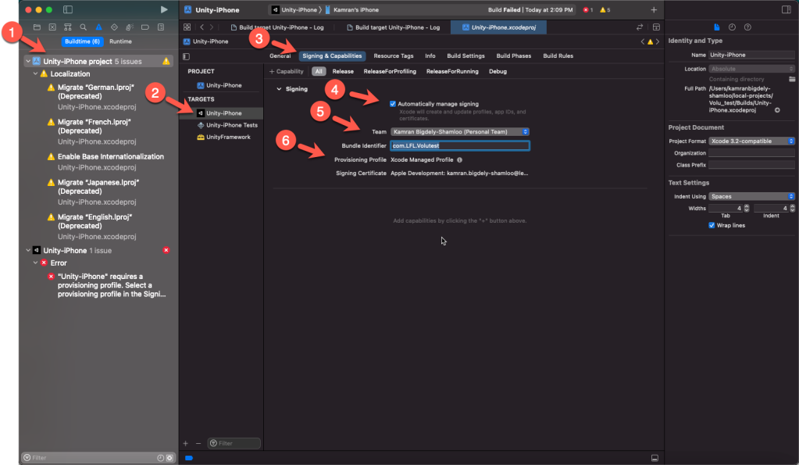This screenshot has width=799, height=465.
Task: Toggle the Wrap lines checkbox
Action: pyautogui.click(x=712, y=225)
